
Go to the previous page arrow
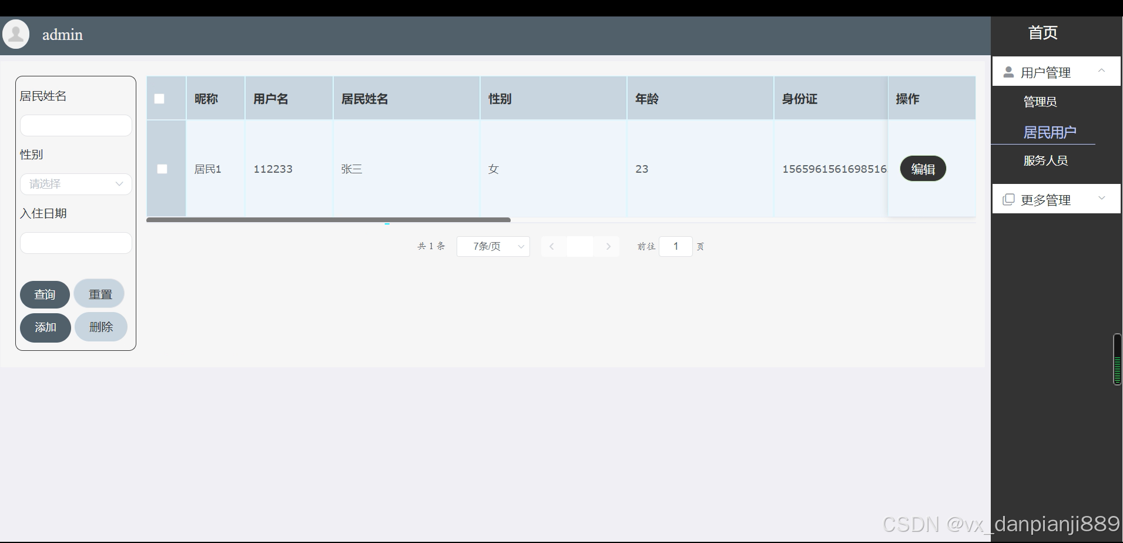552,246
